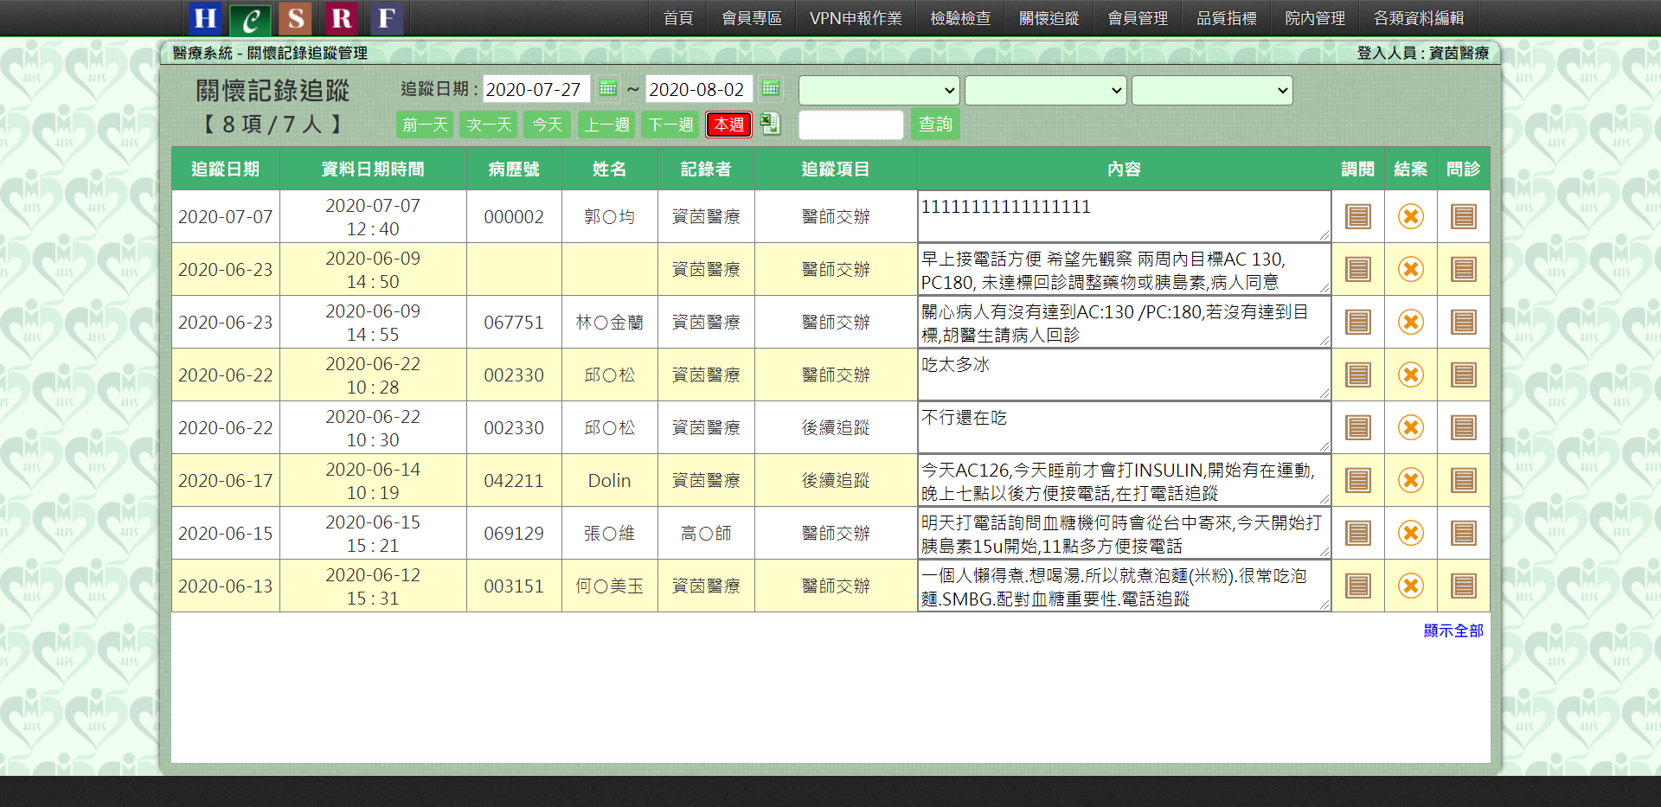This screenshot has width=1661, height=807.
Task: Open the S system logo icon
Action: tap(296, 18)
